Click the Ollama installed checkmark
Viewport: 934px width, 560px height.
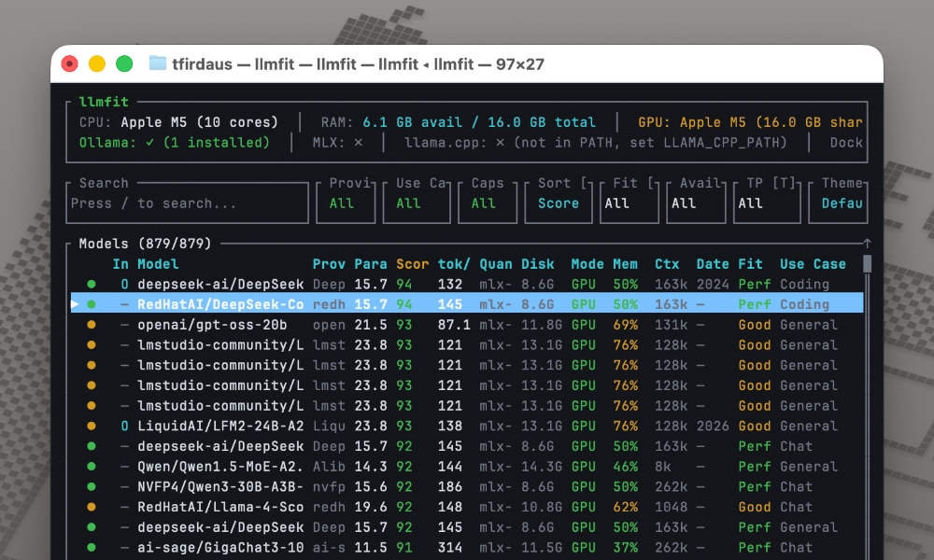click(x=149, y=143)
